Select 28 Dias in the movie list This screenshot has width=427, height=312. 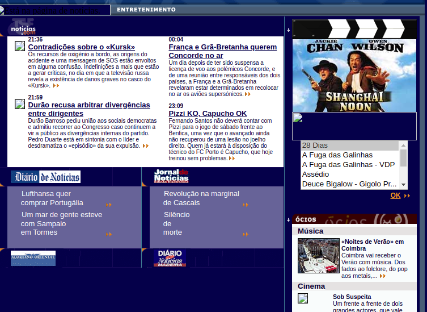[x=350, y=145]
